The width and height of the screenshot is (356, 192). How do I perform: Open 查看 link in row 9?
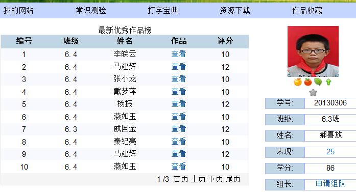pyautogui.click(x=179, y=153)
